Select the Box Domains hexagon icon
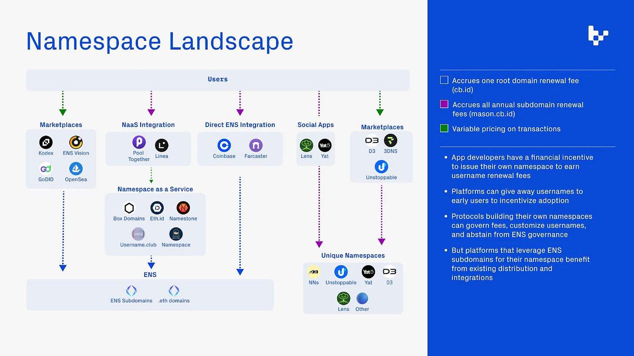Screen dimensions: 634x356 [129, 208]
